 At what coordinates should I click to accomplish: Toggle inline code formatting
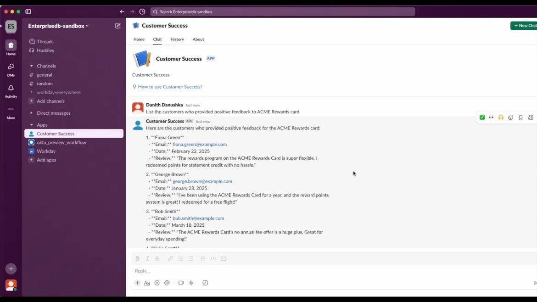click(213, 258)
